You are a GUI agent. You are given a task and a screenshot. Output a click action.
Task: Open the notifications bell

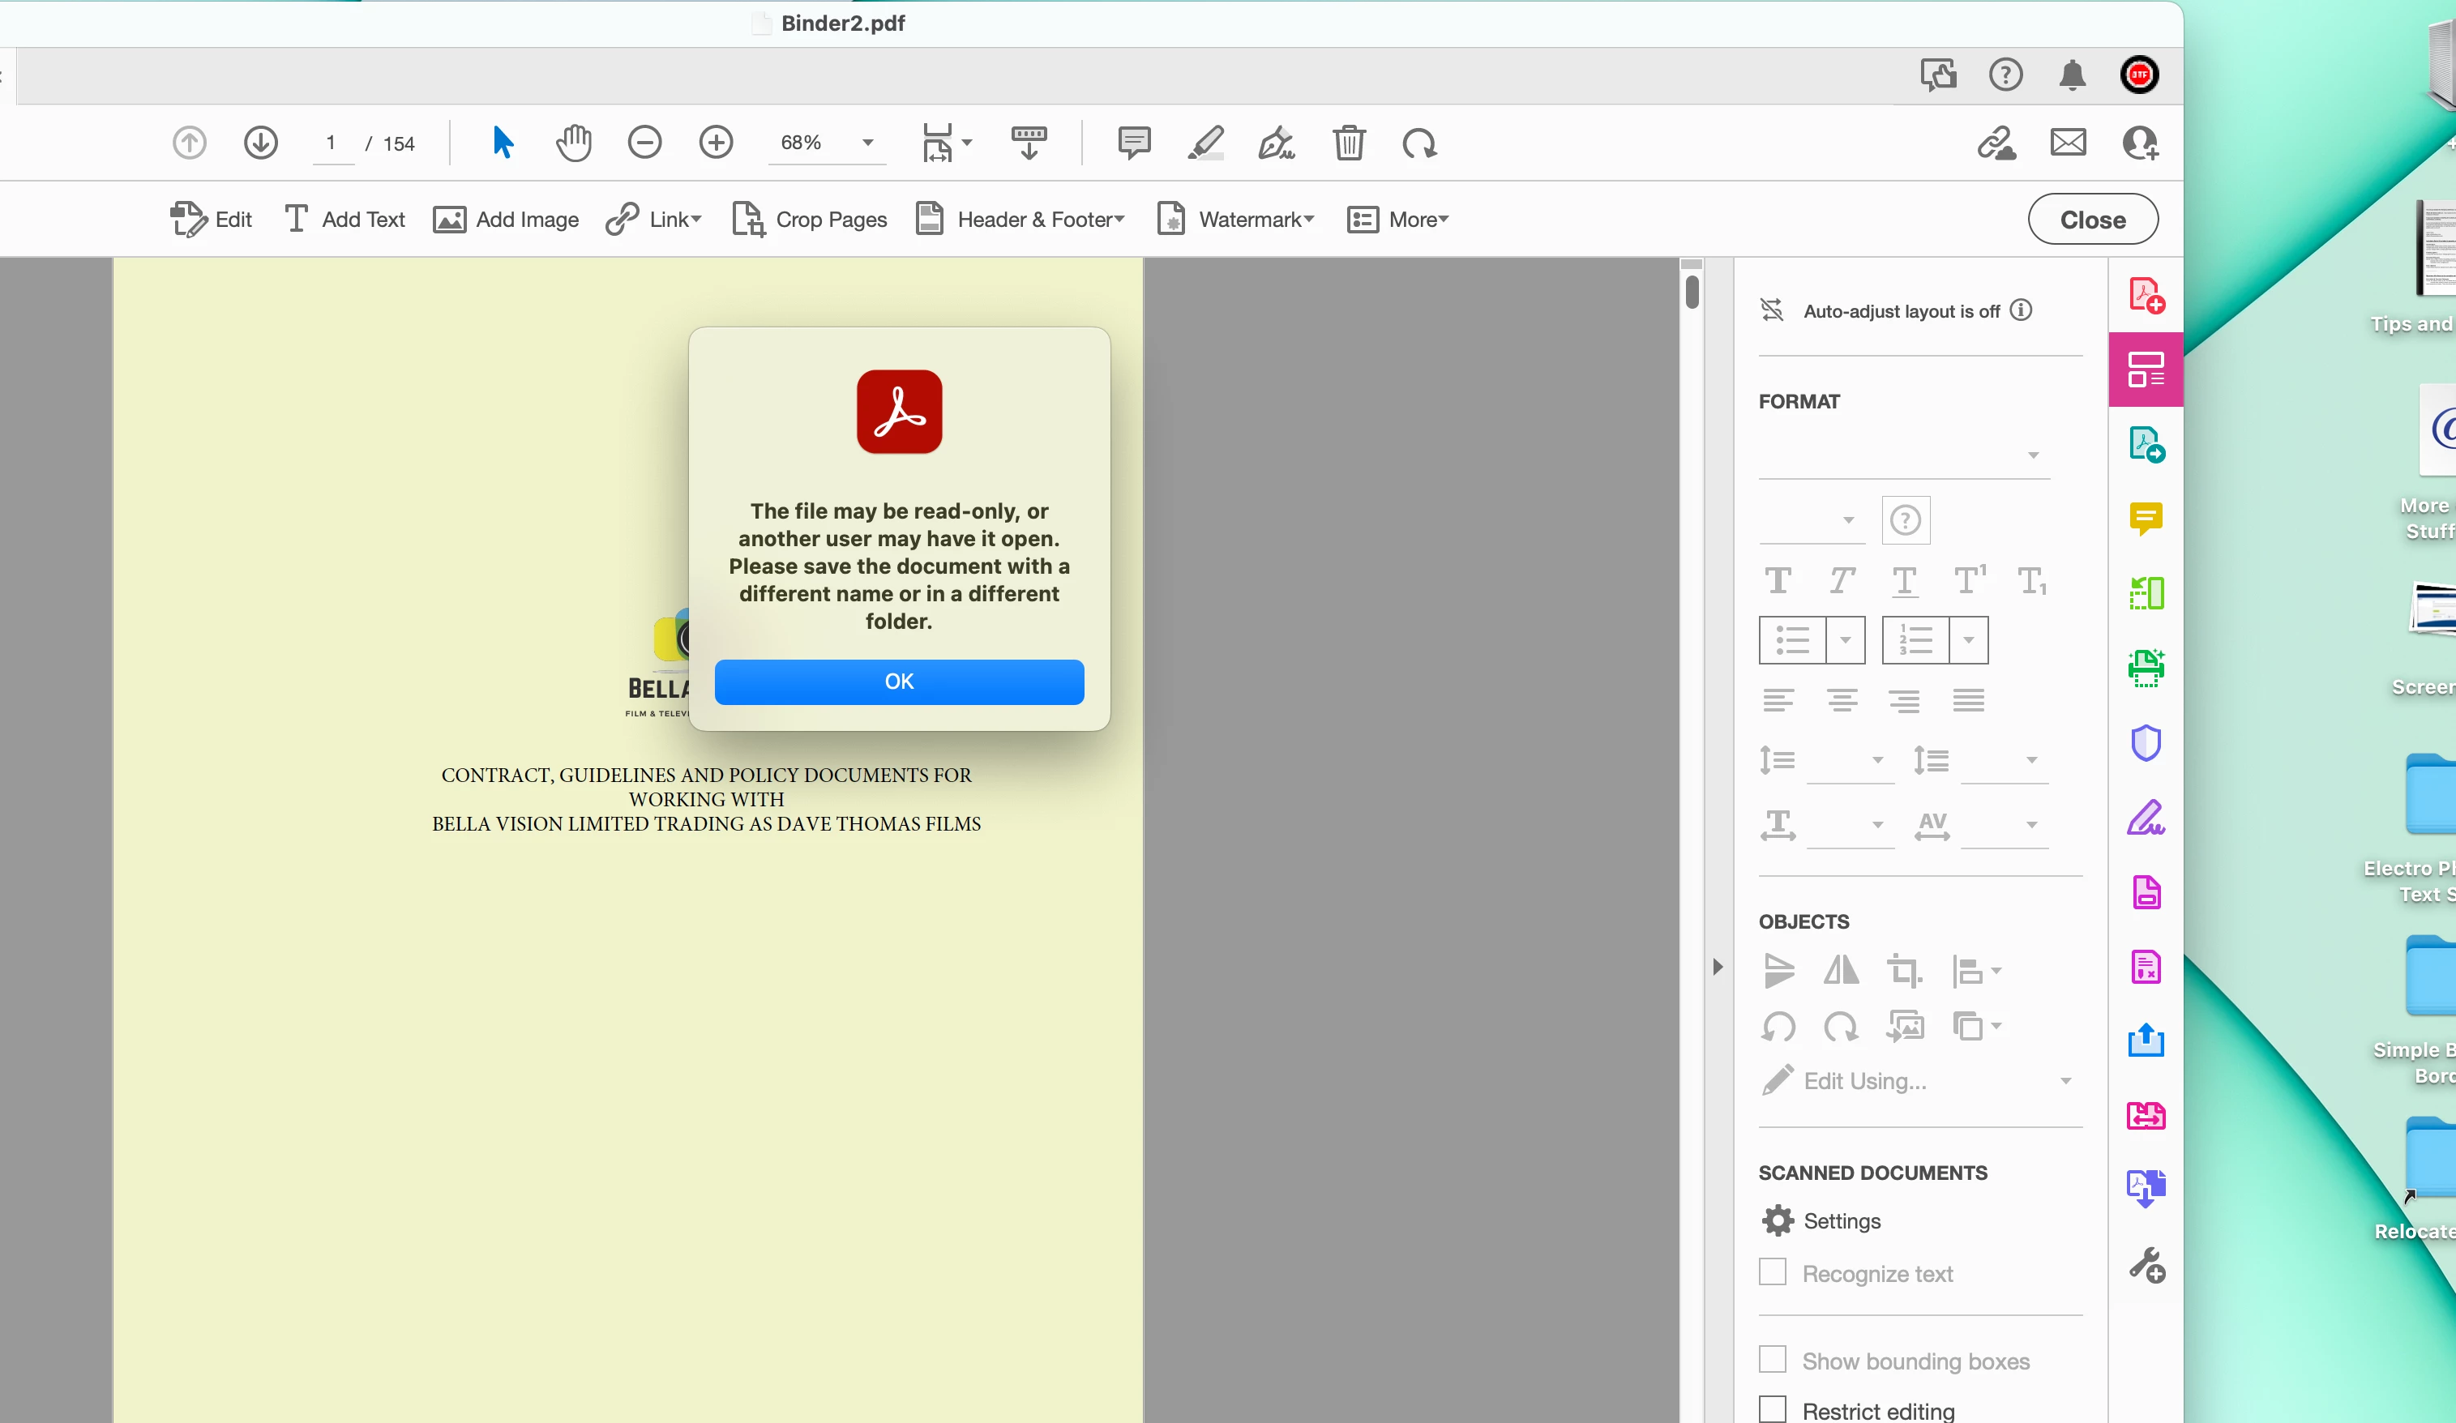pyautogui.click(x=2072, y=75)
